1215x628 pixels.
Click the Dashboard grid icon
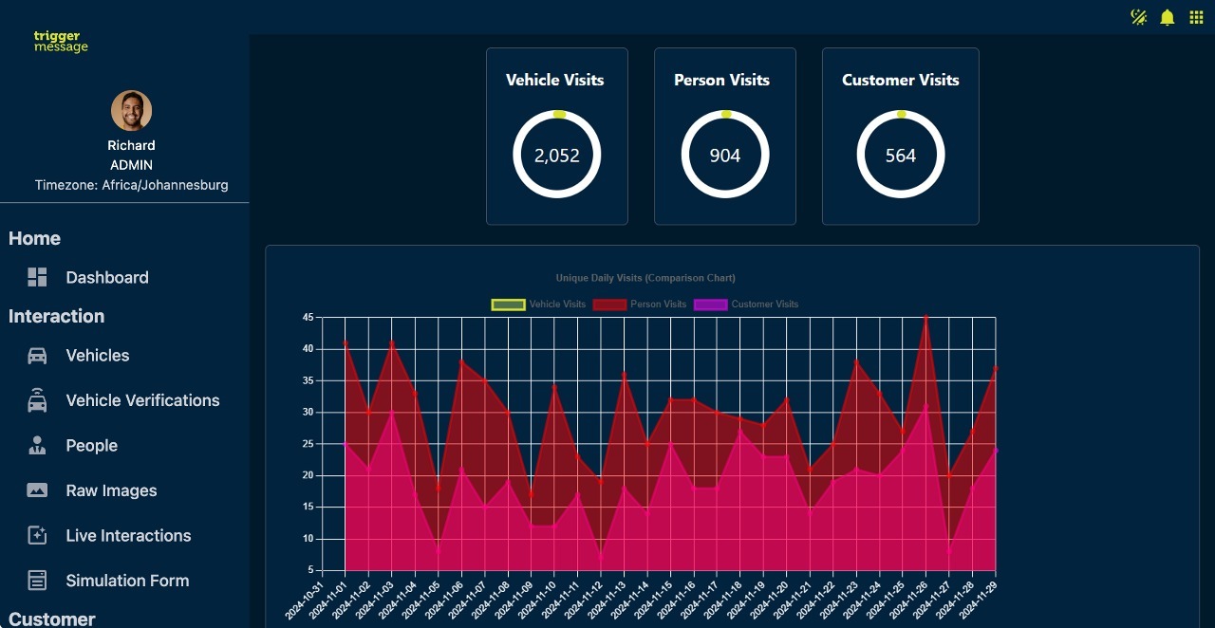[x=37, y=277]
